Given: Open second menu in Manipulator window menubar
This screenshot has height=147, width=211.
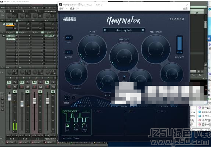Looking at the screenshot, I should coord(72,8).
